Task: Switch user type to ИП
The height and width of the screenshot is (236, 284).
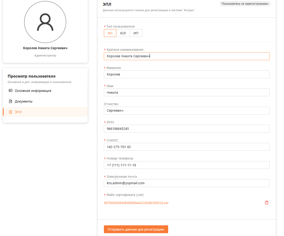Action: pos(136,33)
